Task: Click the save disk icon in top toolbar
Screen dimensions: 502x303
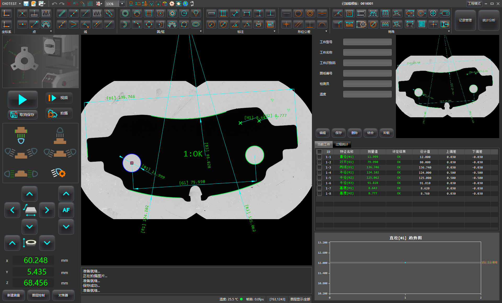Action: pyautogui.click(x=26, y=4)
